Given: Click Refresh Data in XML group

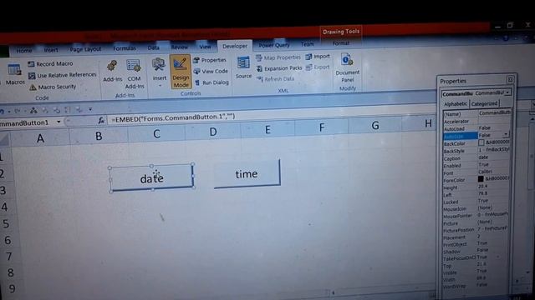Looking at the screenshot, I should 275,79.
